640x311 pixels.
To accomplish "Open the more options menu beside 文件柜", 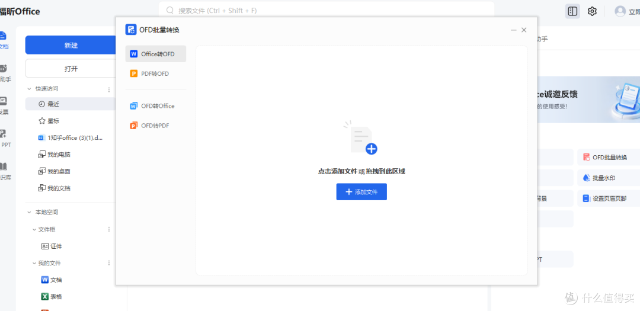I will pyautogui.click(x=109, y=229).
